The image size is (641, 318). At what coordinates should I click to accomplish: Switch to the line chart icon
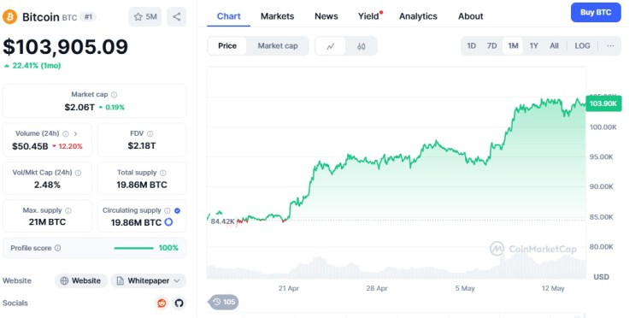(330, 46)
